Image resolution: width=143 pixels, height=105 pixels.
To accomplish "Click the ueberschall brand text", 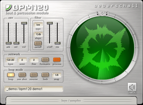I will click(x=116, y=6).
